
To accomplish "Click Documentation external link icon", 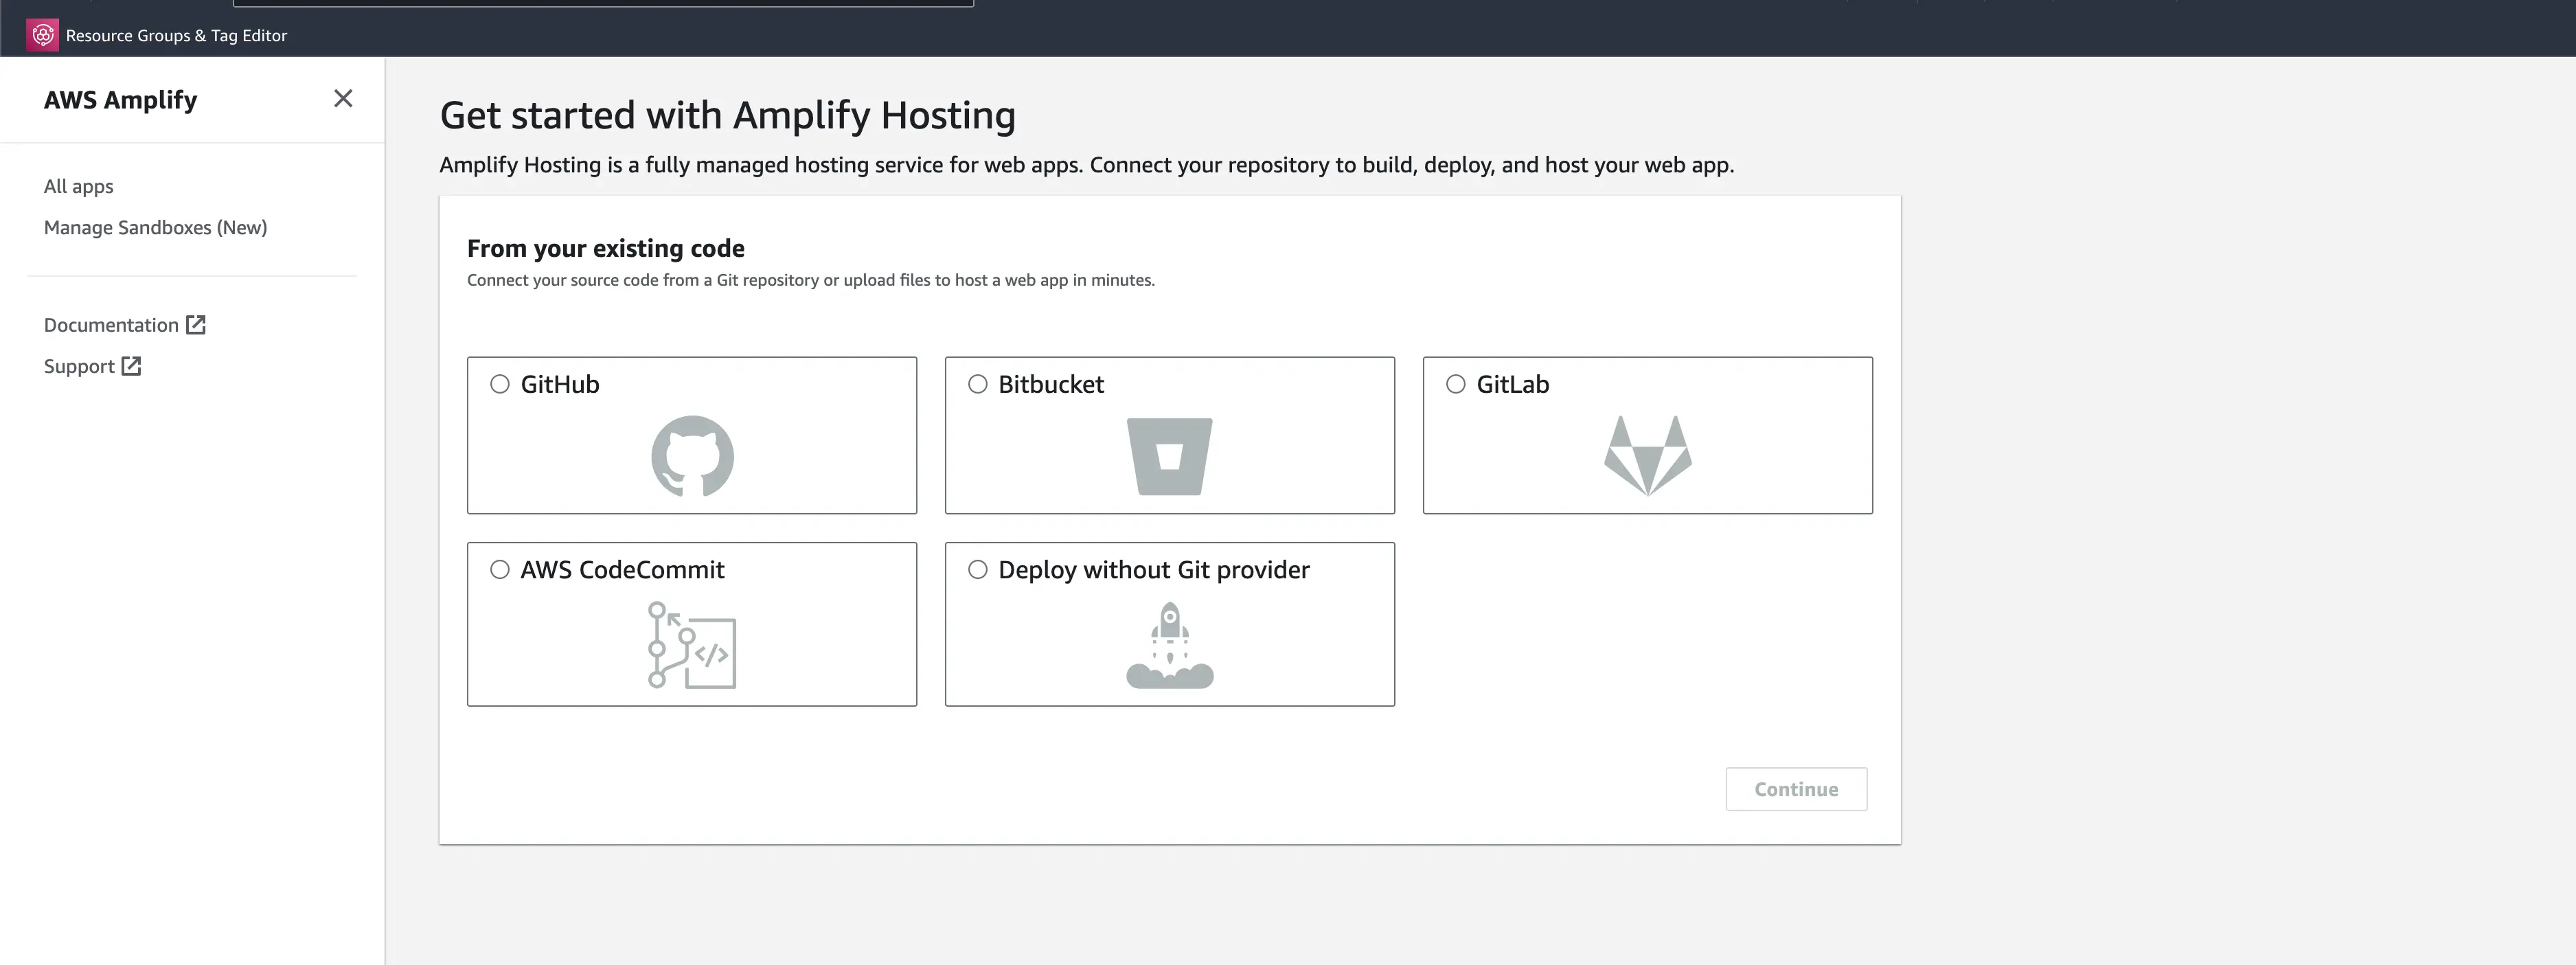I will (x=196, y=324).
